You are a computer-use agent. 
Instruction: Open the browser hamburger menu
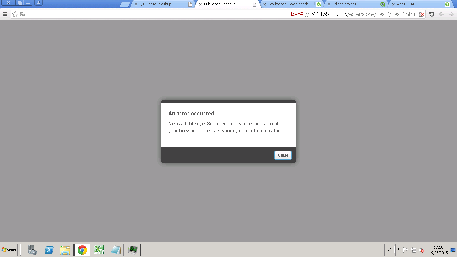point(5,14)
